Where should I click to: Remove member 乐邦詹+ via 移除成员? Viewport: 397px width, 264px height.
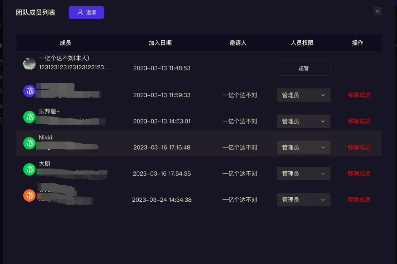tap(359, 121)
